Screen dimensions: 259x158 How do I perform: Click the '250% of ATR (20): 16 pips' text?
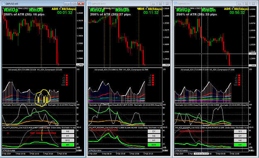(24, 14)
